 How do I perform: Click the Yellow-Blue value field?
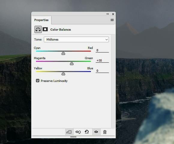[102, 71]
